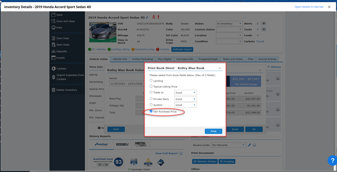Click the View Full Report link

[166, 153]
